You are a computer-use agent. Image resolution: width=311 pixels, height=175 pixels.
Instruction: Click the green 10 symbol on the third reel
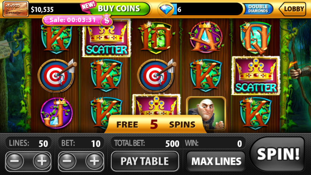point(156,38)
